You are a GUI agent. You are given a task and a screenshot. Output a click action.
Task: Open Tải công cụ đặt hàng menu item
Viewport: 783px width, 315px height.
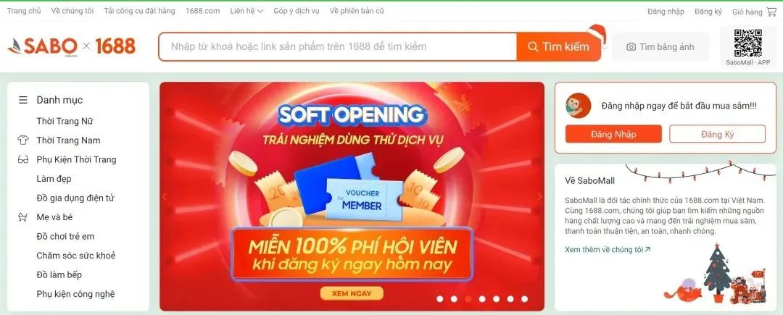click(139, 11)
